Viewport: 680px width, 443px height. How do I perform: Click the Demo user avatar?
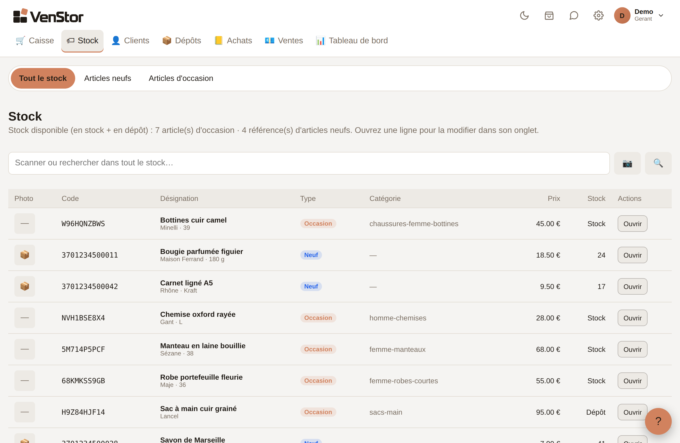coord(622,15)
